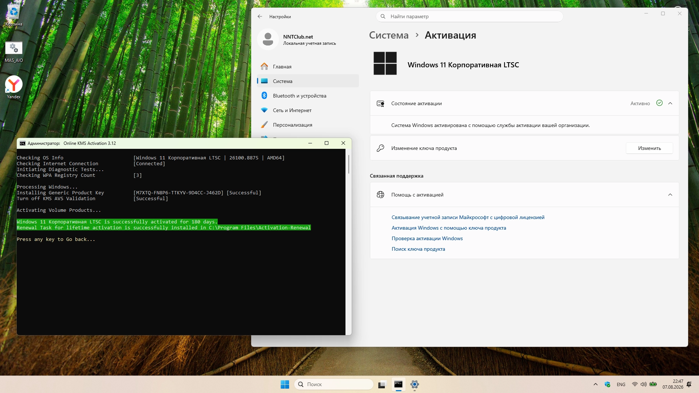This screenshot has height=393, width=699.
Task: Open the Wi-Fi network tray icon
Action: [635, 384]
